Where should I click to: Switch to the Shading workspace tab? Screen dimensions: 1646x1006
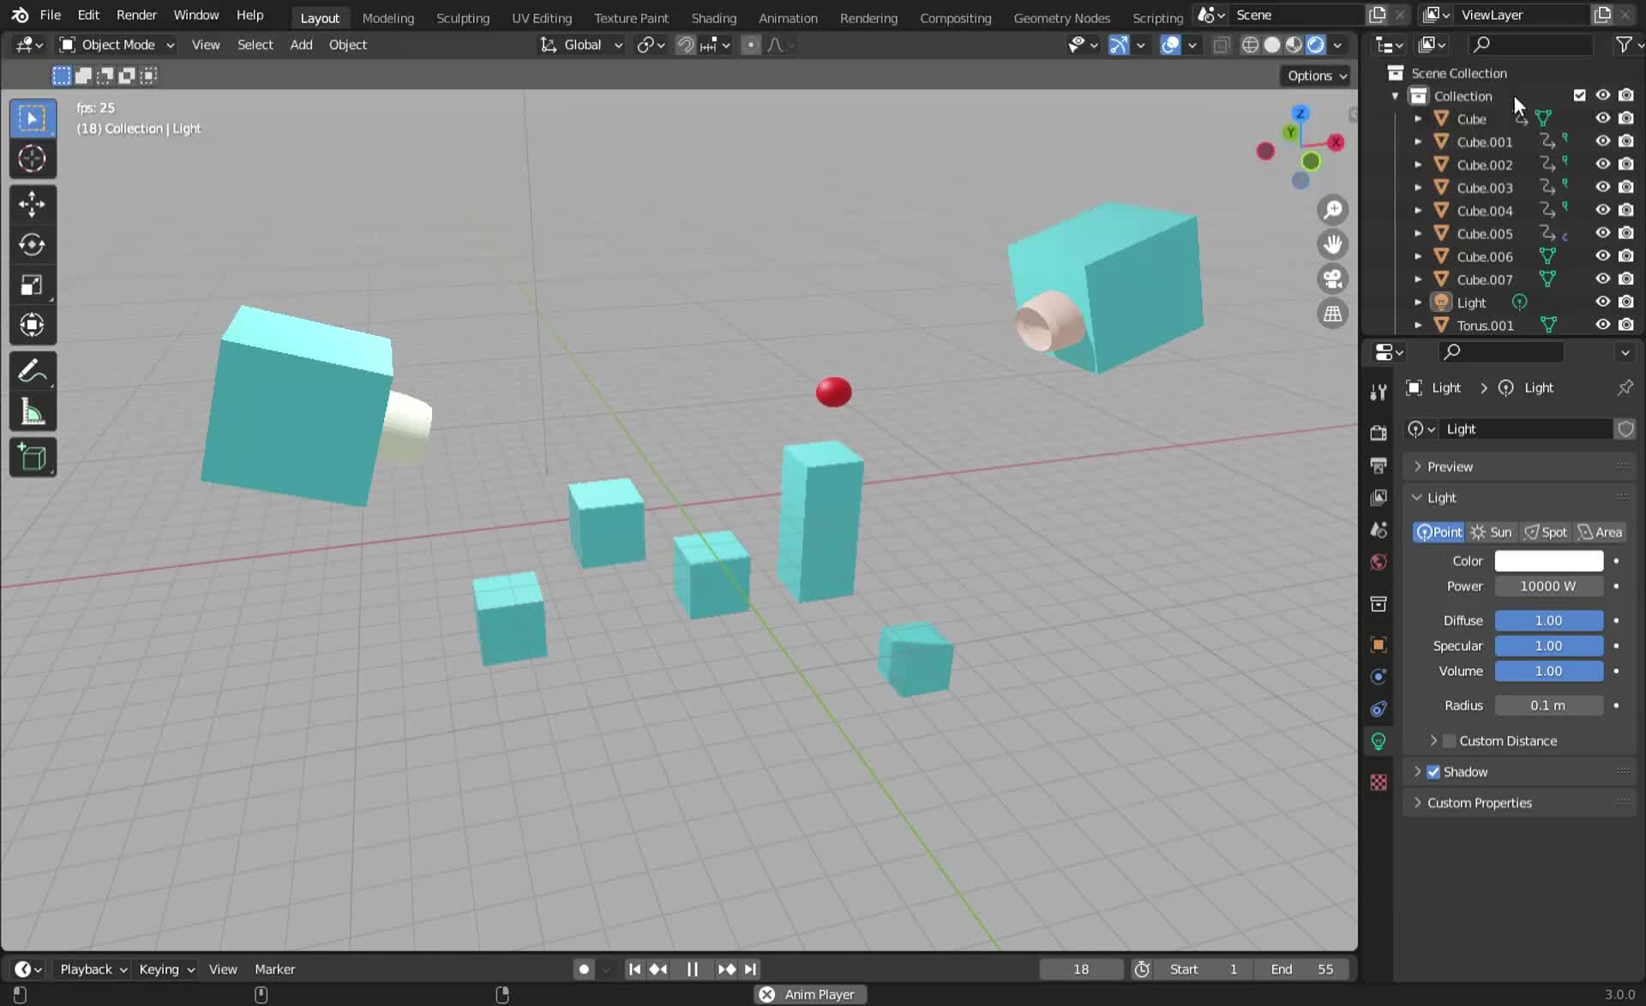[713, 17]
